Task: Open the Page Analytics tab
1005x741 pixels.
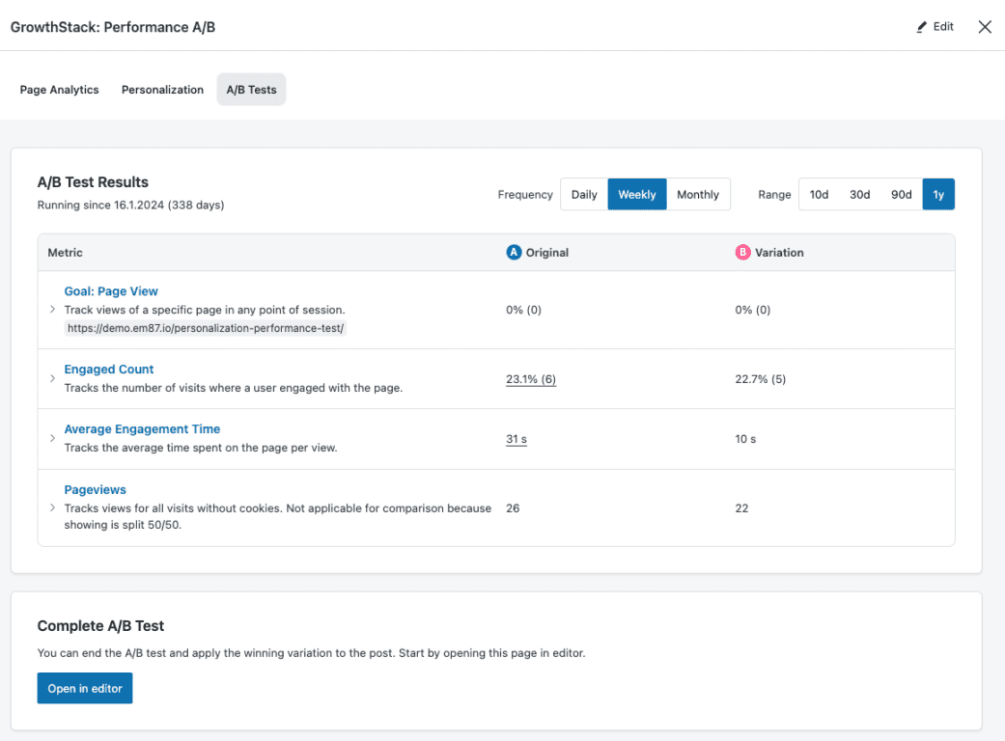Action: pos(59,90)
